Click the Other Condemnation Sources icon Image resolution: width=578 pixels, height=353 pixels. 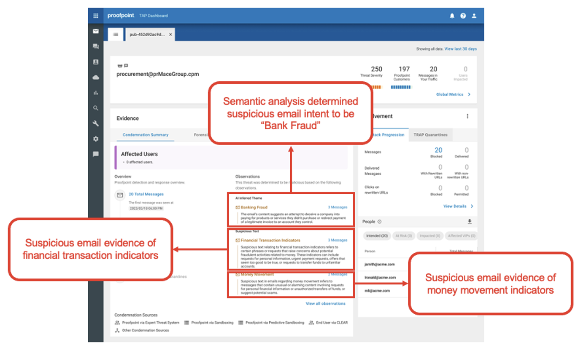pos(117,330)
